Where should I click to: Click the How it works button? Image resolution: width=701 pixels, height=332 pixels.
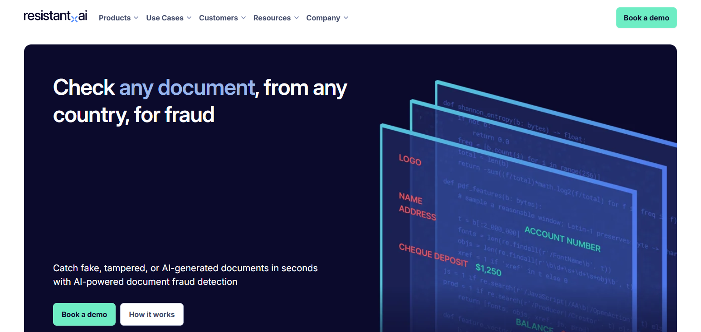pos(152,314)
